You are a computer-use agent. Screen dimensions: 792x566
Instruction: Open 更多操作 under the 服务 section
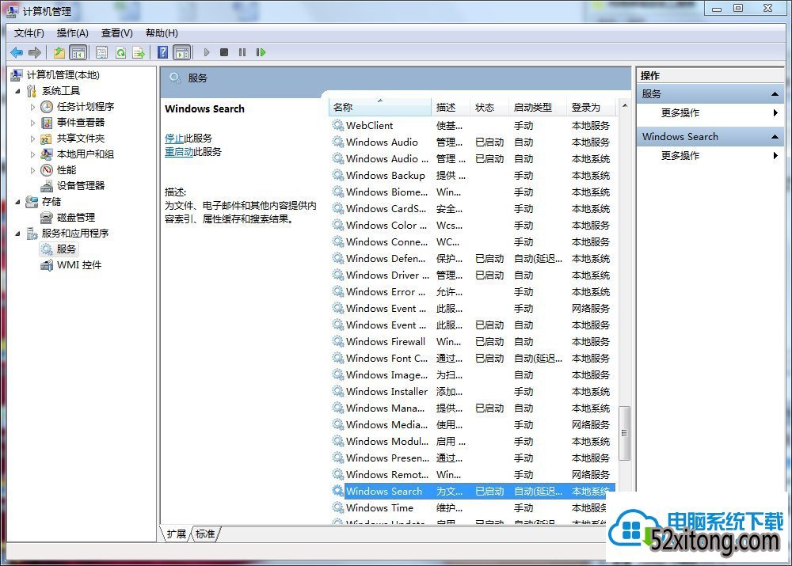pos(680,113)
